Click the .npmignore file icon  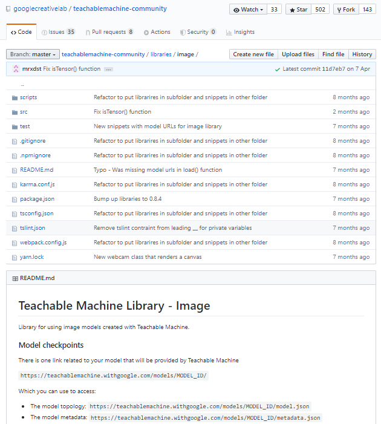click(15, 156)
